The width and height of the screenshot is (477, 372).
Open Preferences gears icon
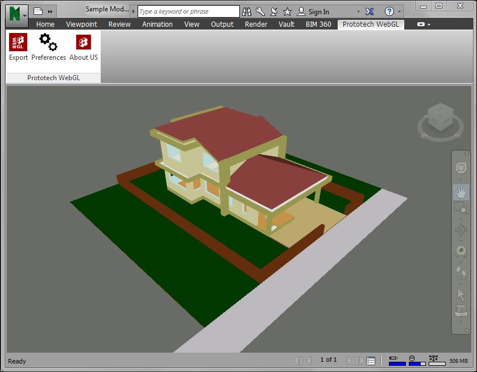point(48,47)
